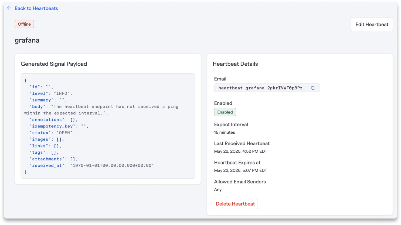Copy the heartbeat email address icon
This screenshot has width=401, height=225.
[x=313, y=88]
